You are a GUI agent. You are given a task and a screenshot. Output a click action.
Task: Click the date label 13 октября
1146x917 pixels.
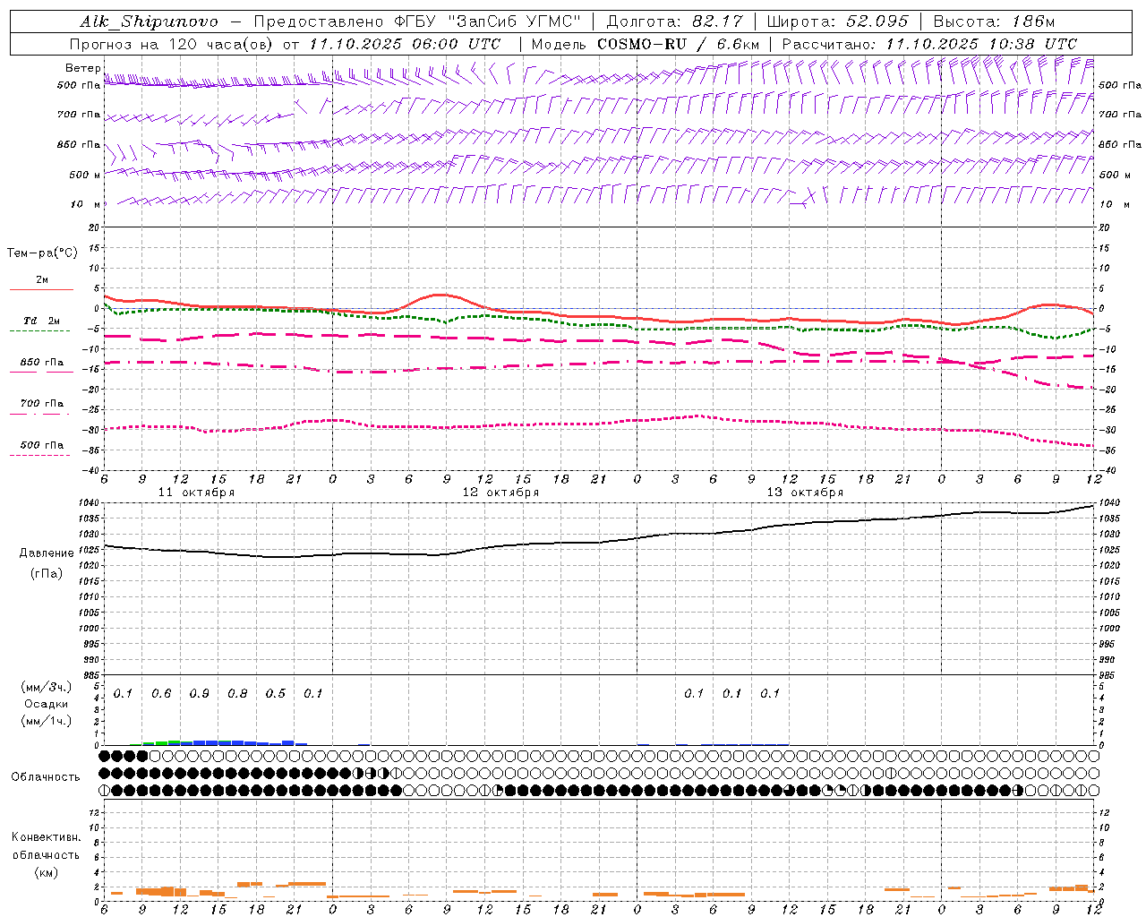tap(805, 493)
